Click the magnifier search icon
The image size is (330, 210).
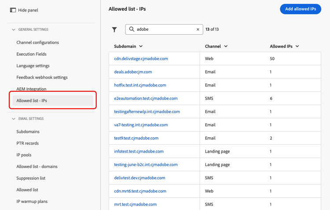click(132, 29)
